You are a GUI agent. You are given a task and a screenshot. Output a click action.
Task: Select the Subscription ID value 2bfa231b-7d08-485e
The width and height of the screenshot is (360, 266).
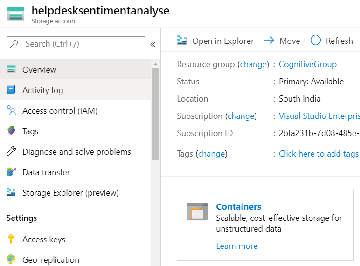[319, 133]
